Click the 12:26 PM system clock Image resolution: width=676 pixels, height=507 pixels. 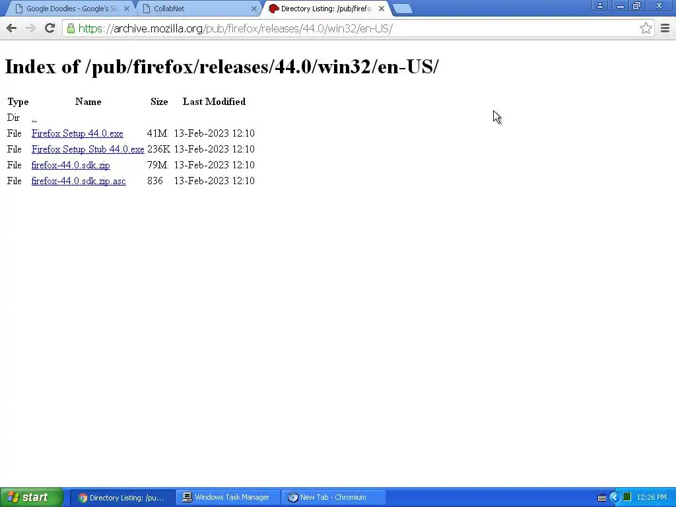(x=652, y=498)
